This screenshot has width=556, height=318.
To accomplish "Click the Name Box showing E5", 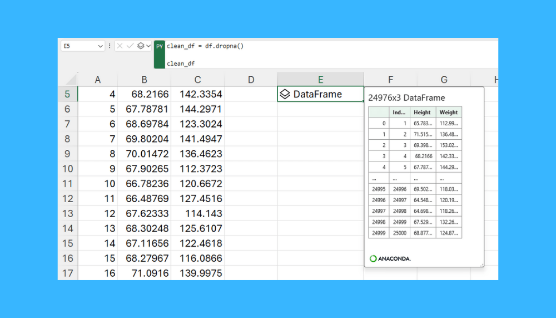I will coord(83,46).
